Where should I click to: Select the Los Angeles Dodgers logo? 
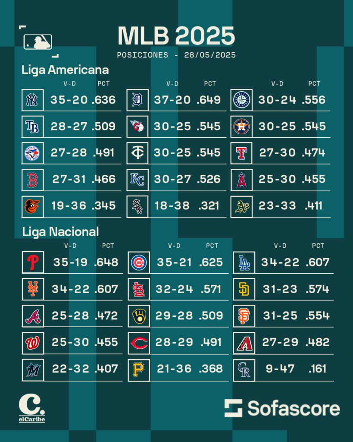[244, 262]
